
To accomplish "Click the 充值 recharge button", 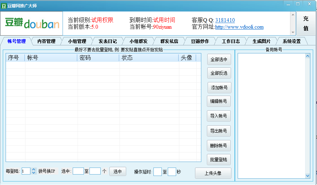I will pos(306,23).
